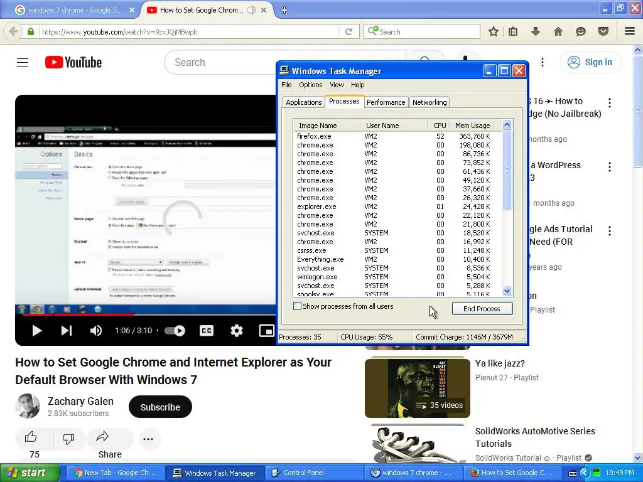
Task: Open the chat smiley toolbar icon
Action: pos(581,31)
